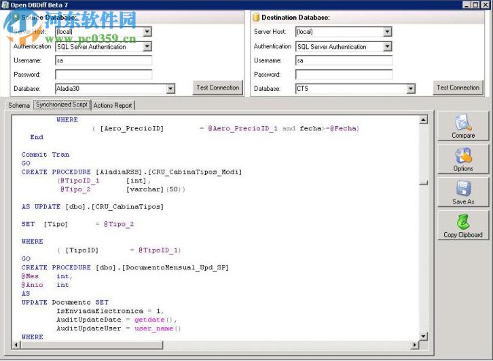Click 'UPDATE Documento SET' line
The height and width of the screenshot is (361, 493).
tap(65, 302)
